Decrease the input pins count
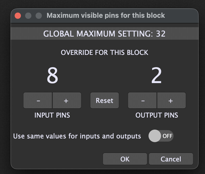Screen dimensions: 205x174 (x=38, y=101)
